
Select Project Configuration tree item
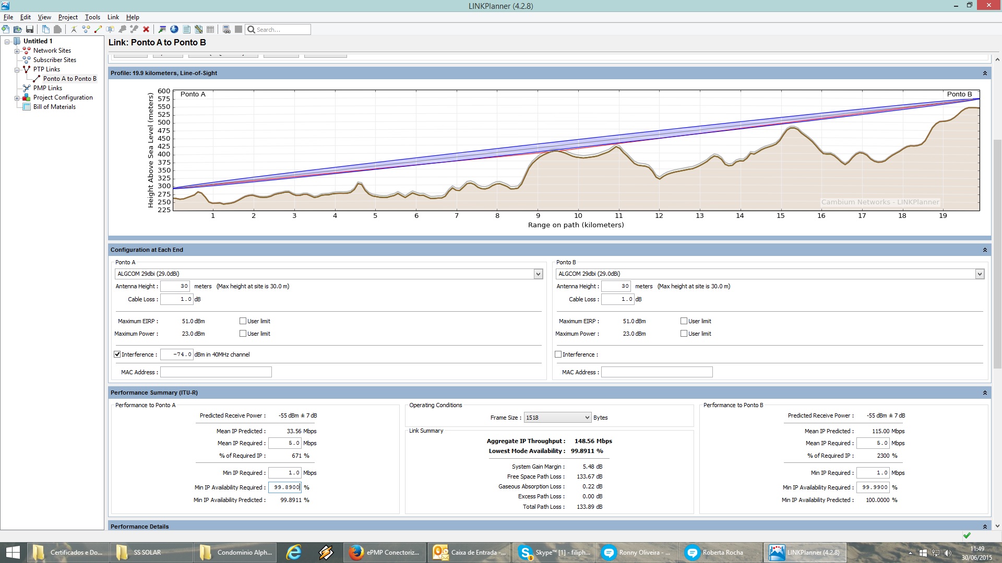click(x=63, y=97)
